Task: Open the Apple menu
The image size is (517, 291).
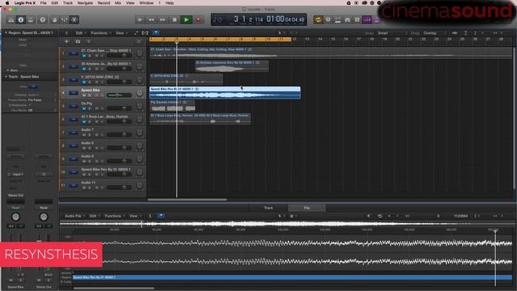Action: (7, 3)
